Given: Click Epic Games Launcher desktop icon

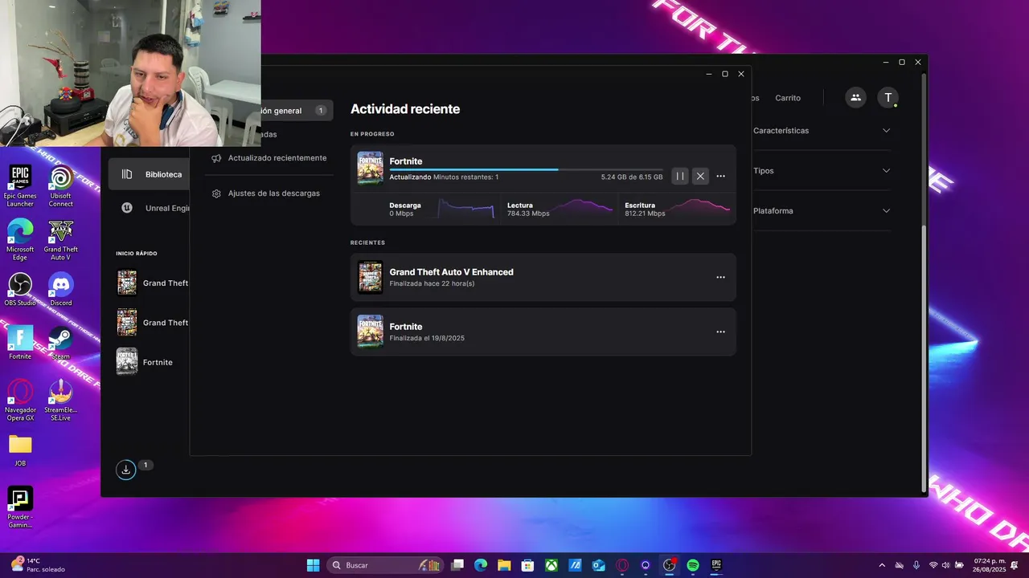Looking at the screenshot, I should 20,186.
